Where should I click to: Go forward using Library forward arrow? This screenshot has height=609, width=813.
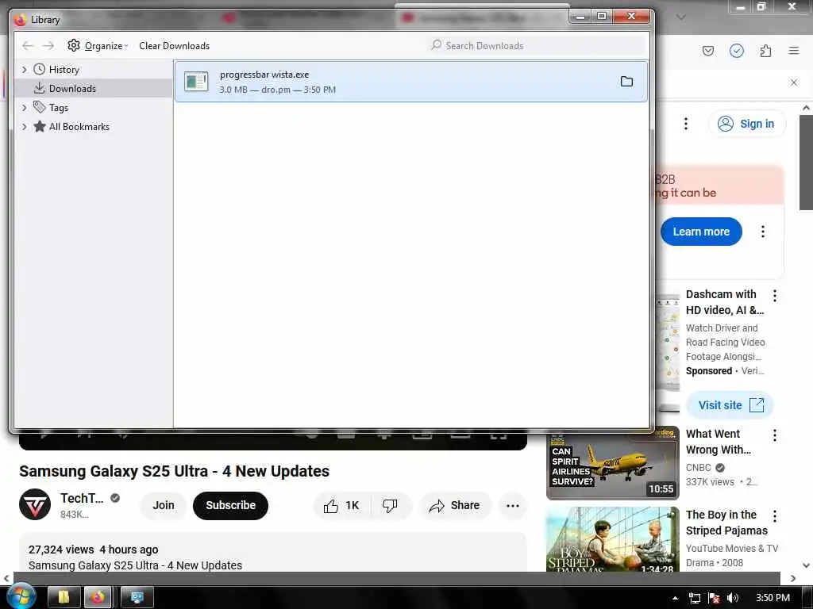coord(48,45)
